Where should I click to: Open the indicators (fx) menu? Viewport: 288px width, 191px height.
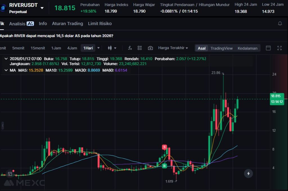point(130,48)
